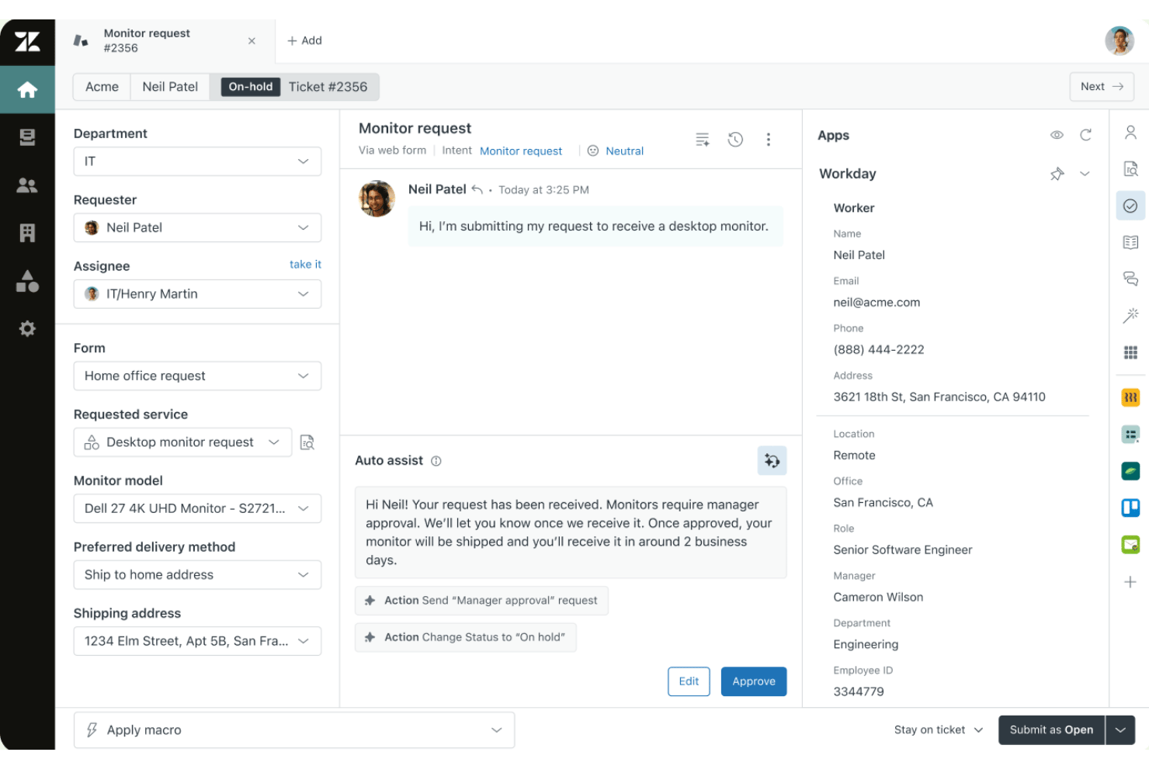
Task: Go to Home in the sidebar
Action: [x=27, y=90]
